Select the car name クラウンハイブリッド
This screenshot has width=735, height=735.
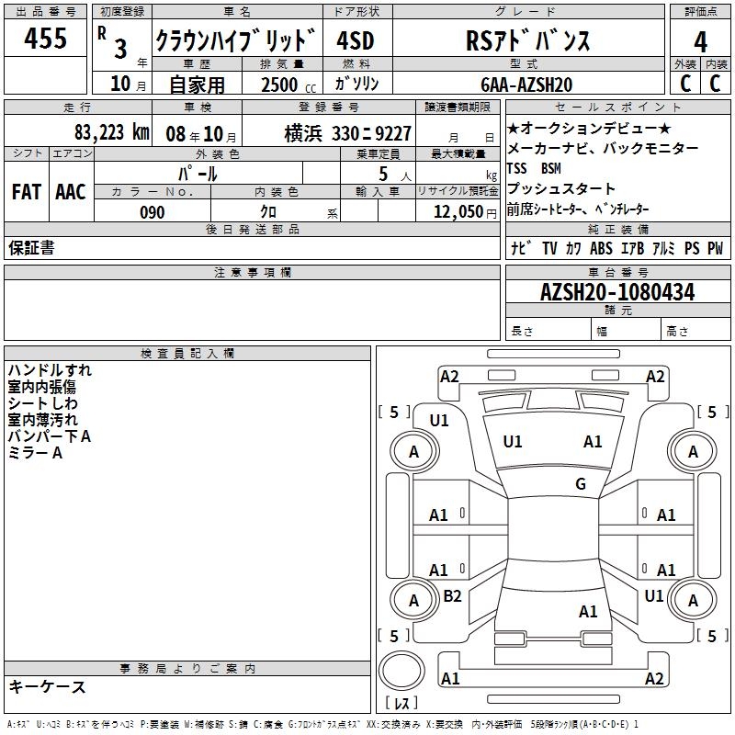click(235, 40)
